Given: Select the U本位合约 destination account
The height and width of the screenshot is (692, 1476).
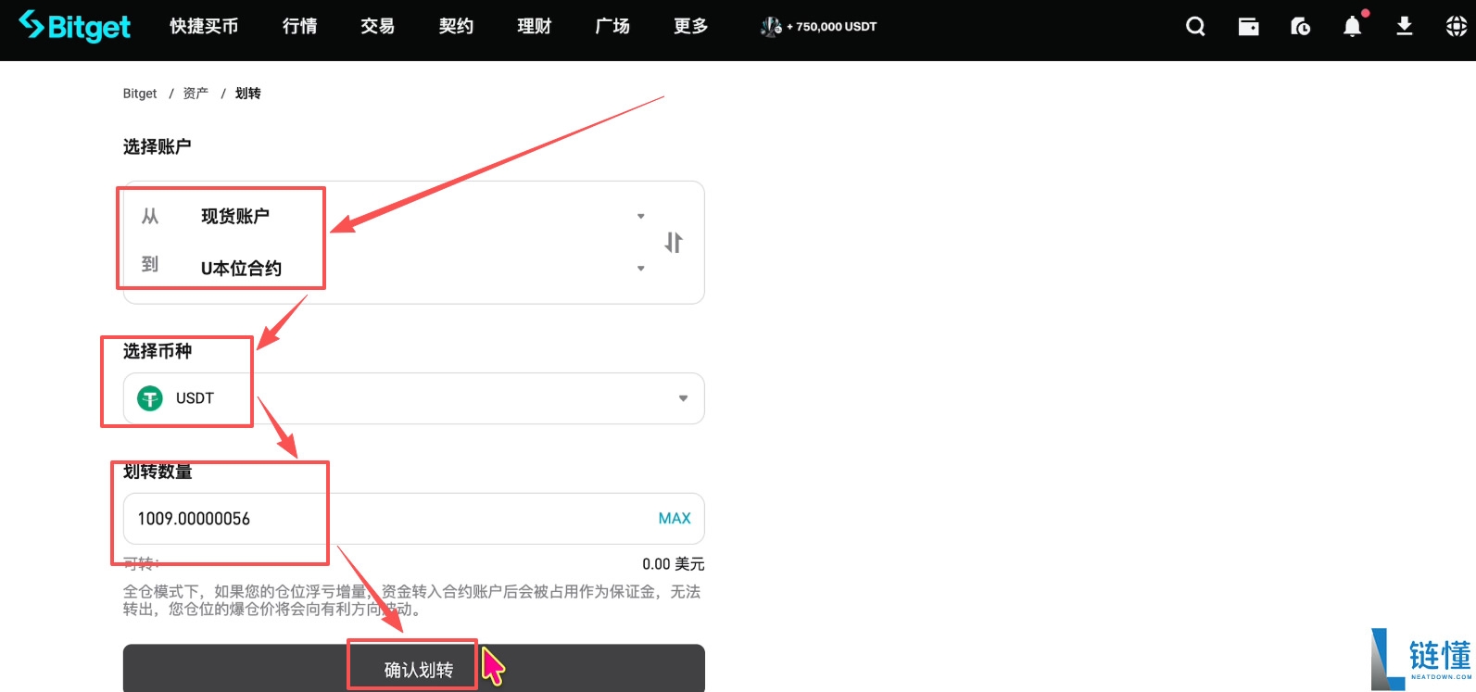Looking at the screenshot, I should (x=241, y=269).
